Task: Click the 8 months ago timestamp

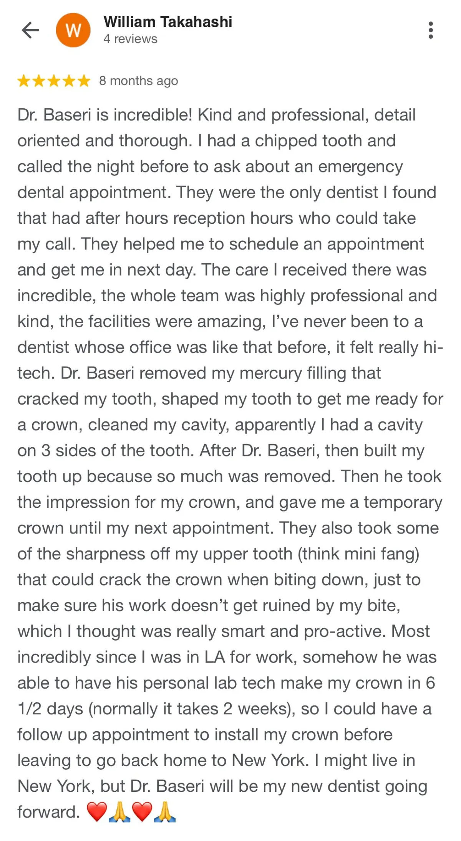Action: tap(139, 81)
